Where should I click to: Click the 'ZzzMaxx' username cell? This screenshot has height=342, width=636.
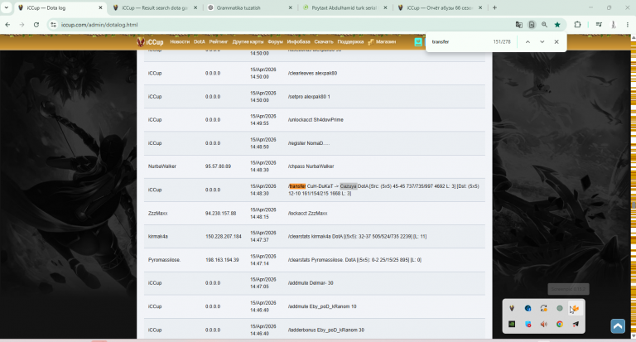point(158,214)
